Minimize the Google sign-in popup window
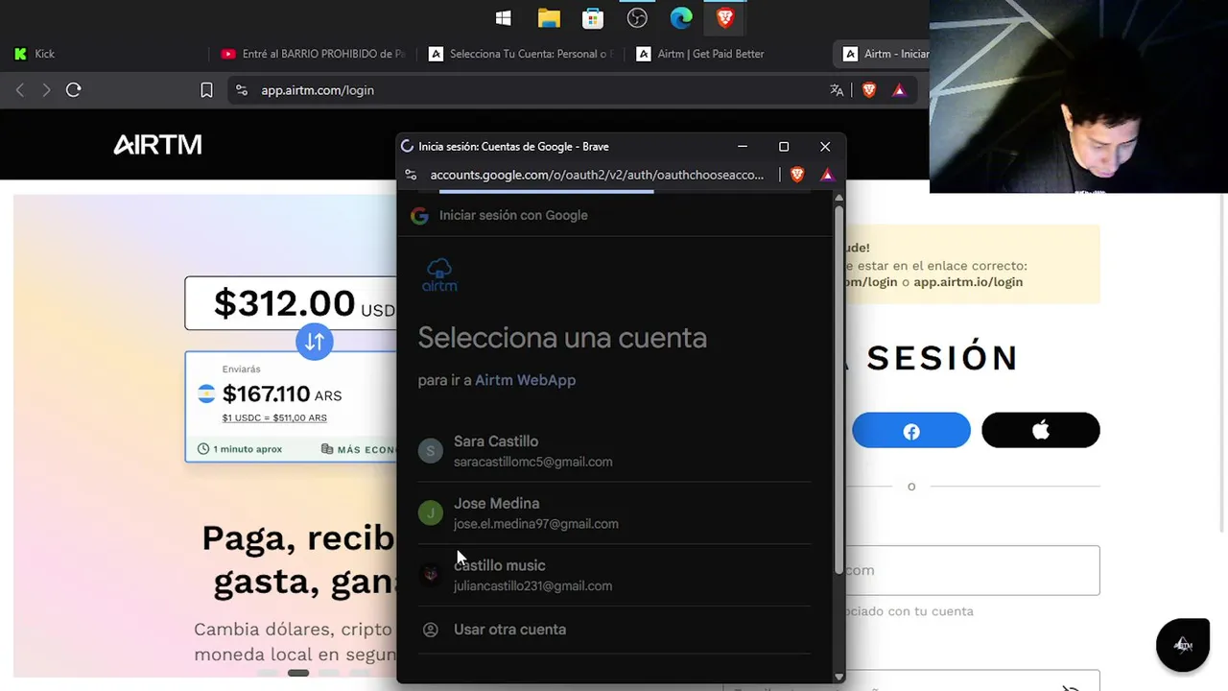This screenshot has height=691, width=1228. [x=742, y=147]
